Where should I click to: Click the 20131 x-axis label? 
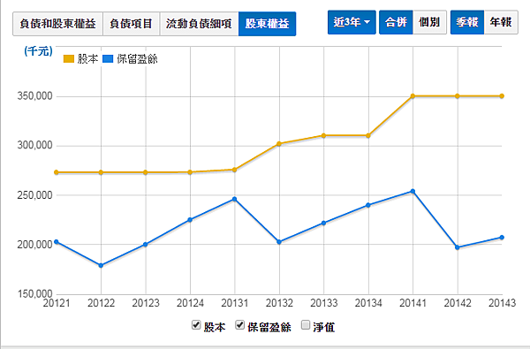tap(235, 303)
